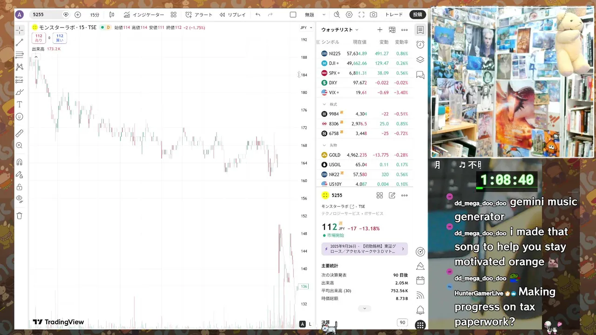Create a new アラート alert
596x335 pixels.
199,15
